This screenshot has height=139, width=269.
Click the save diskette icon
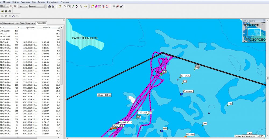coord(6,11)
